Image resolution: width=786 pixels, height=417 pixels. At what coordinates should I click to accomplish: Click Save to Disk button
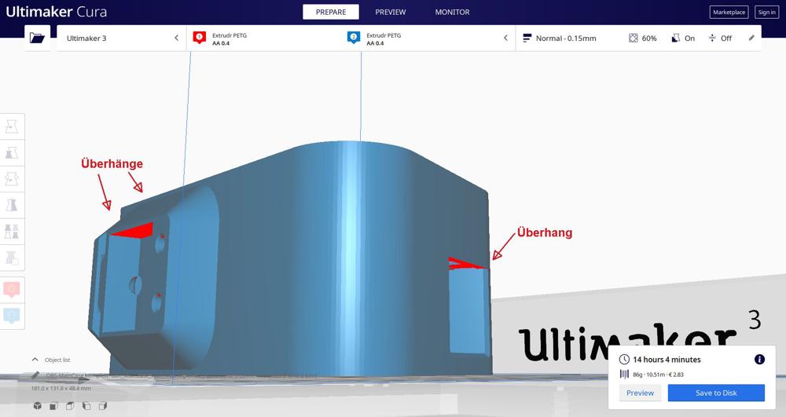(716, 393)
